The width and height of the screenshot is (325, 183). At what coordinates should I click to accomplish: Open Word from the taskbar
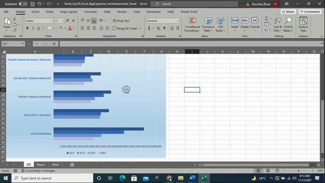(x=192, y=178)
